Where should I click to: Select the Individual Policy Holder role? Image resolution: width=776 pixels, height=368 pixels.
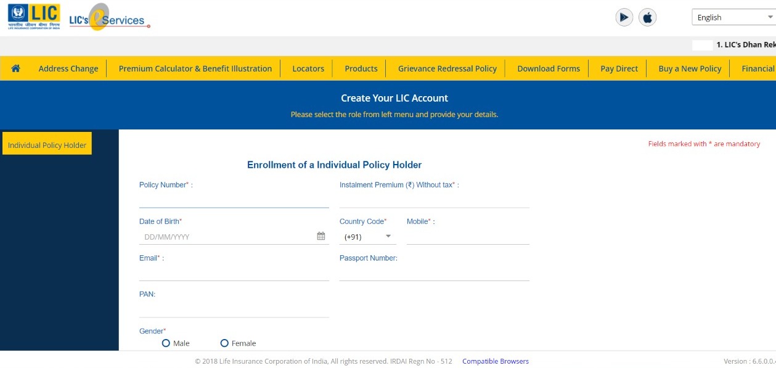(47, 144)
